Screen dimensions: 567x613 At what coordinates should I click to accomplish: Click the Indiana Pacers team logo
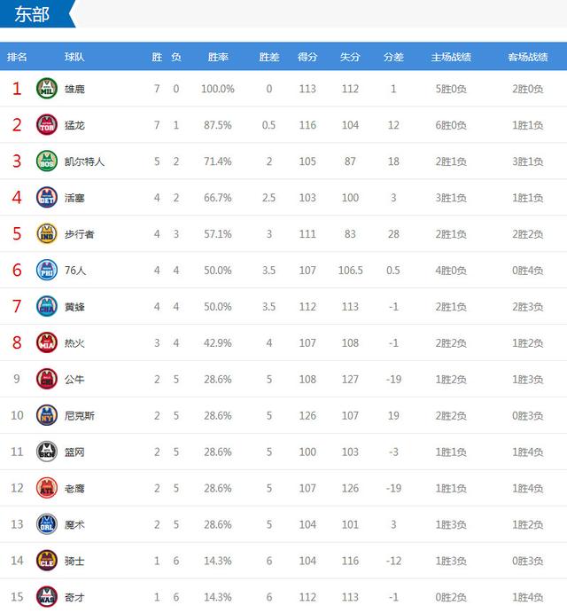[x=47, y=233]
